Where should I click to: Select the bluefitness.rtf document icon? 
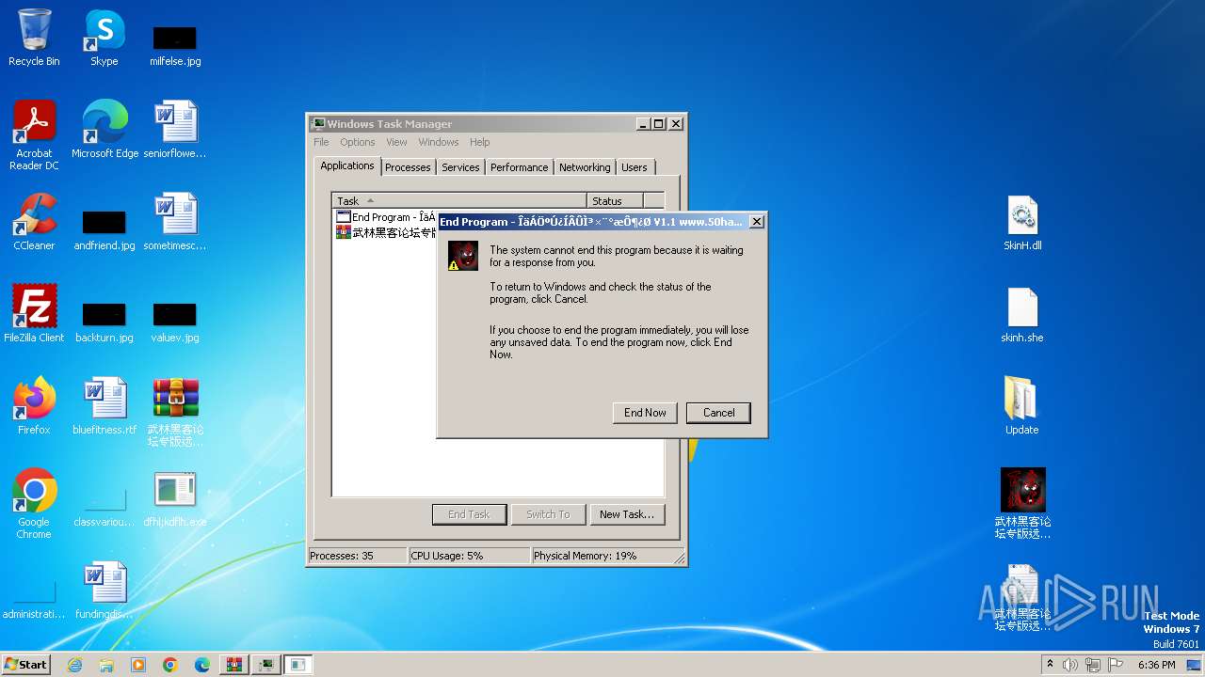104,405
